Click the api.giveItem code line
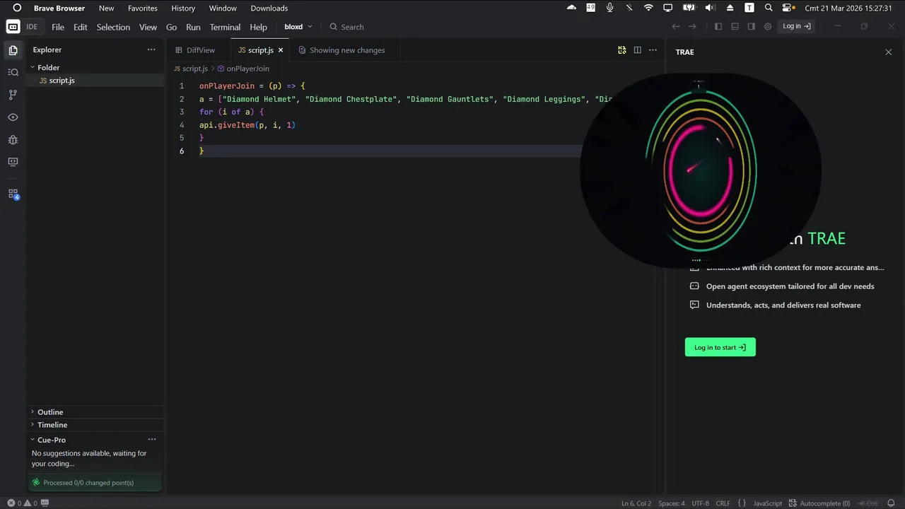The width and height of the screenshot is (905, 509). [x=247, y=125]
